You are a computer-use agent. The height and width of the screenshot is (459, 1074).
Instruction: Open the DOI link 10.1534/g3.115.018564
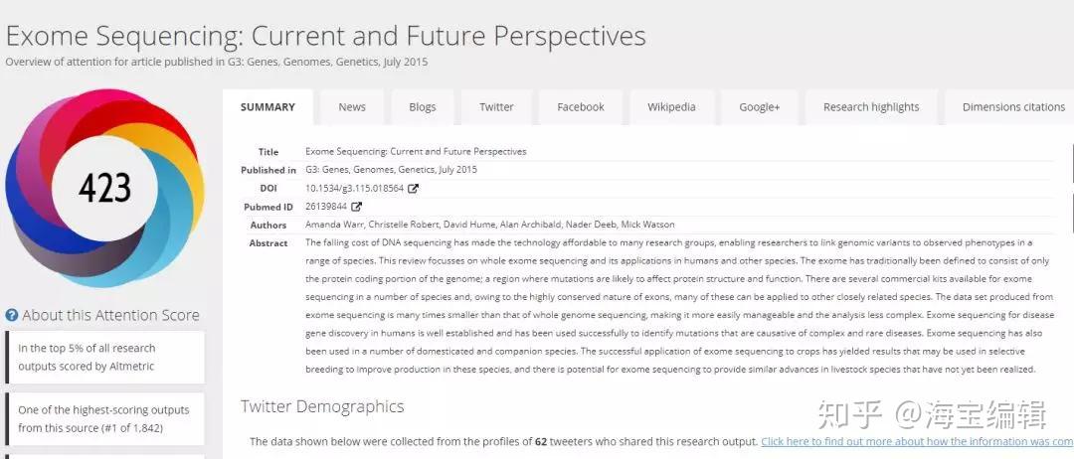(x=354, y=188)
